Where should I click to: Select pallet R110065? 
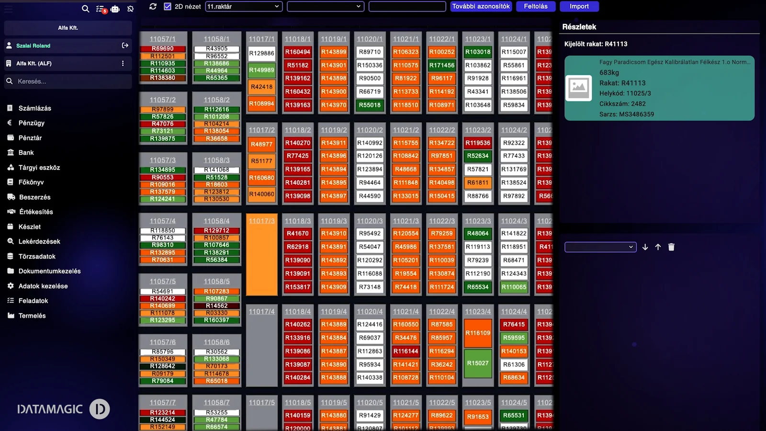514,287
